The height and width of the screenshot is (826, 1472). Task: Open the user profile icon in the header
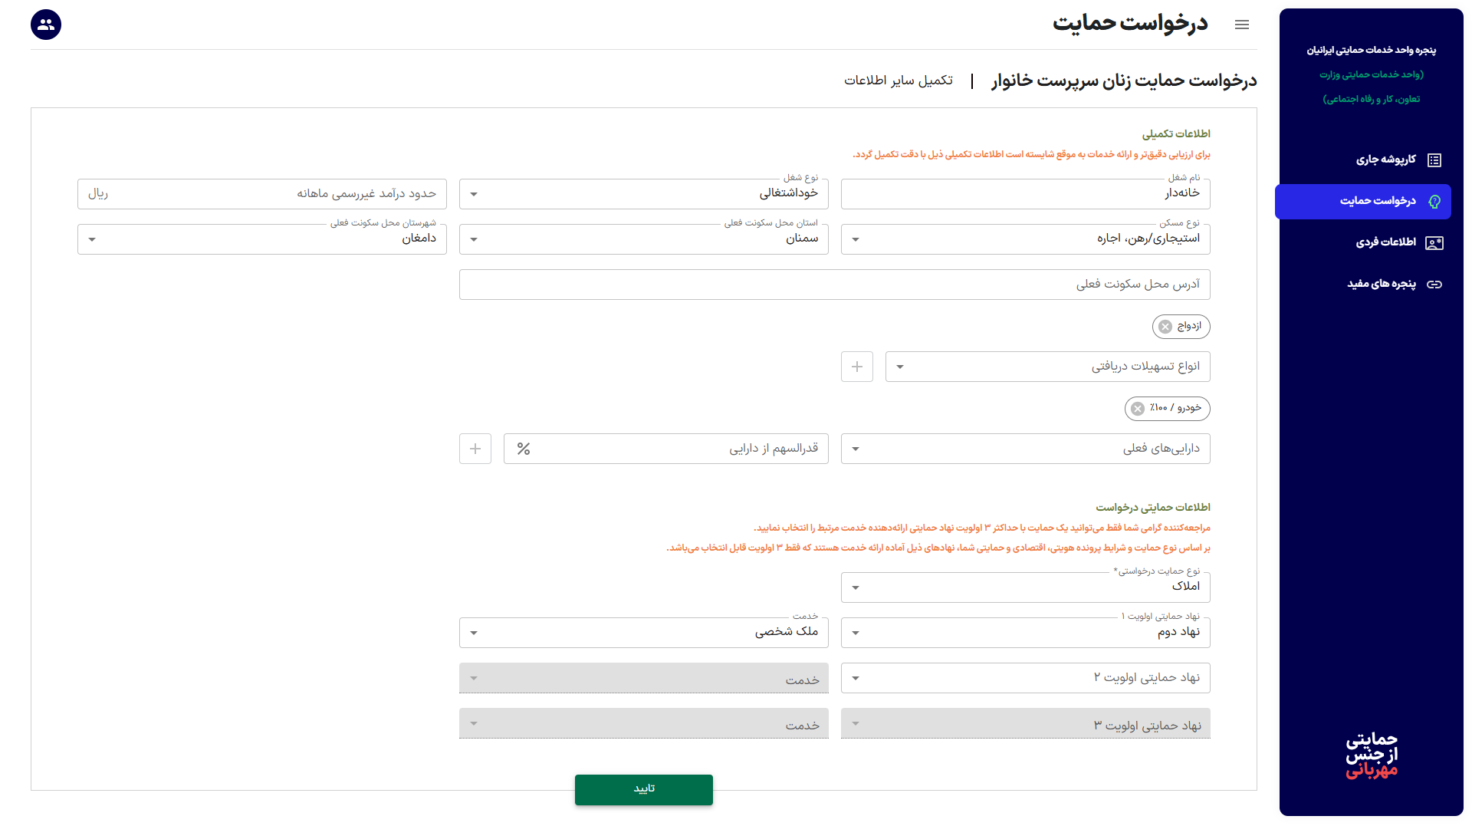click(x=46, y=25)
